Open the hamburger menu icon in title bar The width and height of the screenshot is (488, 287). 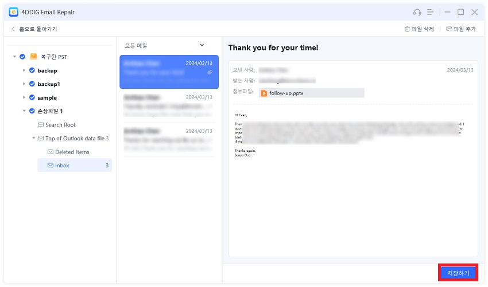430,12
